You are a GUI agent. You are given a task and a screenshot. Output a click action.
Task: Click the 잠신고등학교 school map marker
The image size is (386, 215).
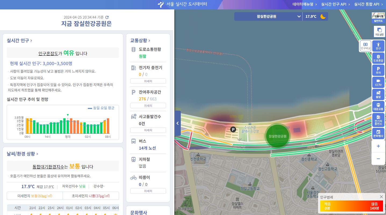tap(327, 167)
